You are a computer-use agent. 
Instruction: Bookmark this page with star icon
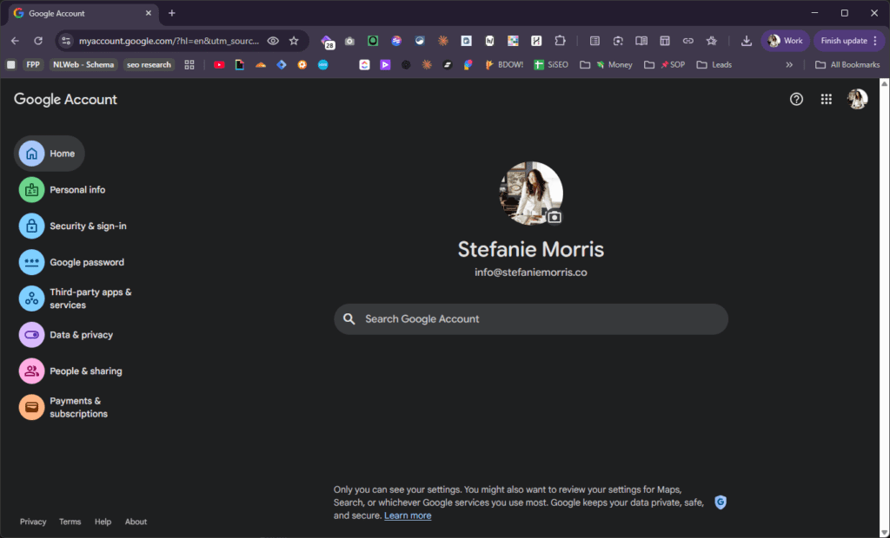click(294, 41)
